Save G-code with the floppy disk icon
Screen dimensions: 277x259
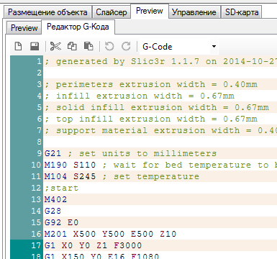(35, 46)
